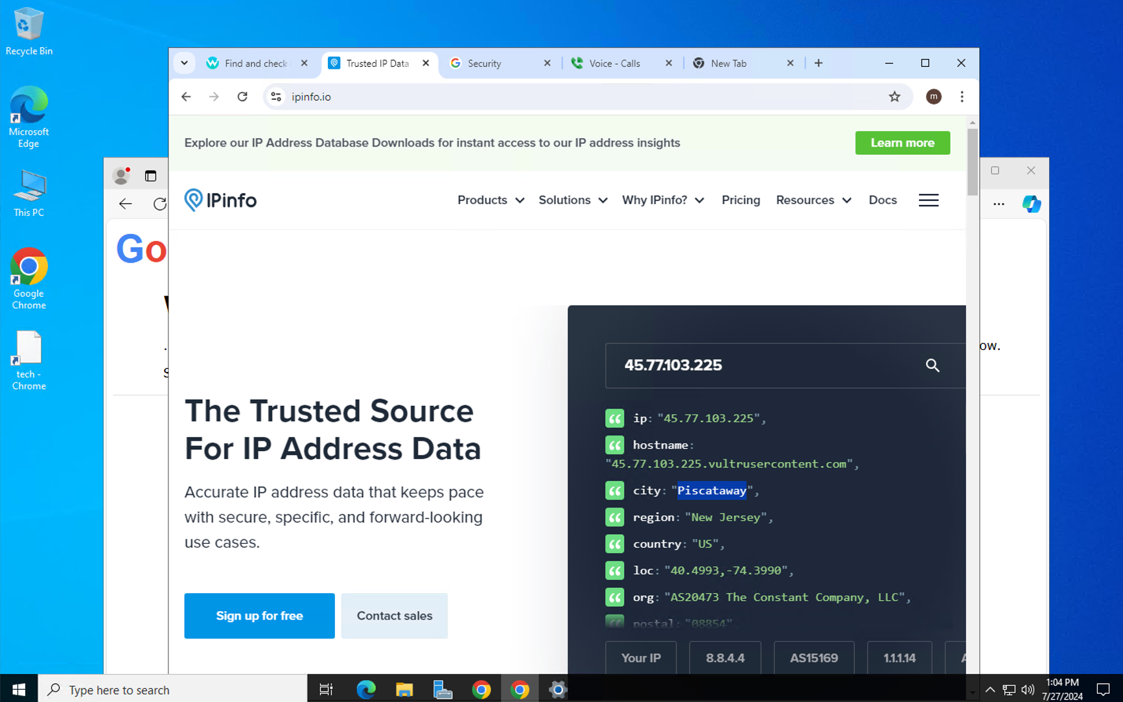
Task: Expand the Resources menu
Action: point(813,200)
